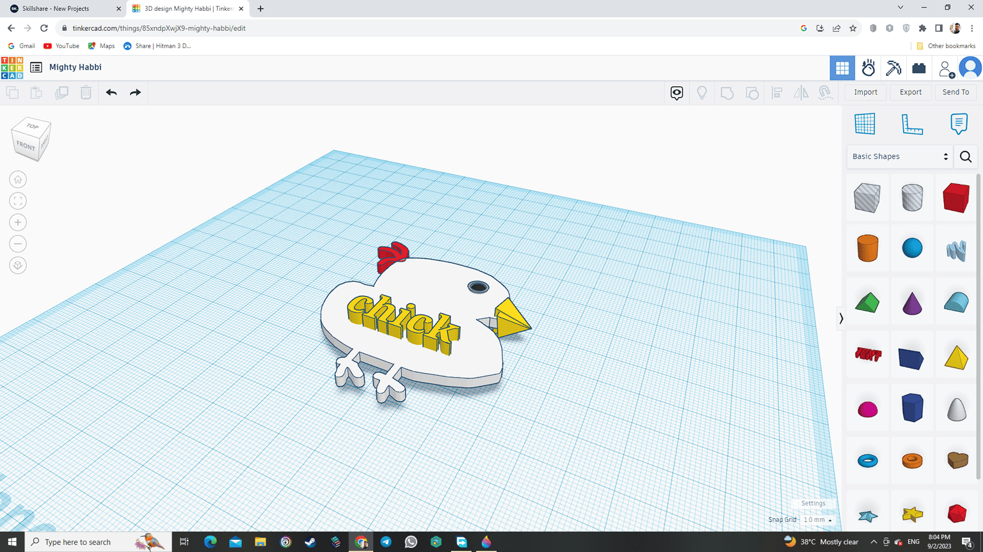This screenshot has height=552, width=983.
Task: Open a new browser tab
Action: (x=260, y=9)
